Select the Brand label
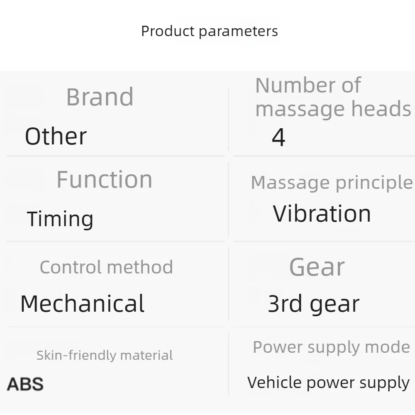Viewport: 415px width, 415px height. click(100, 97)
